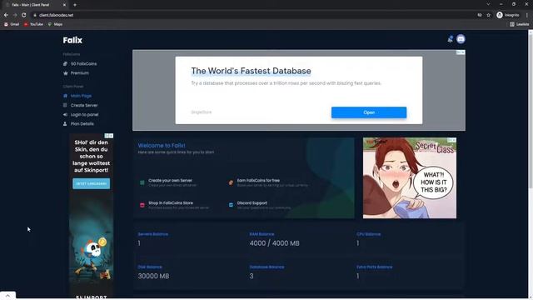Follow the Shop in FalixCoins Store link
The height and width of the screenshot is (300, 533).
pos(171,203)
